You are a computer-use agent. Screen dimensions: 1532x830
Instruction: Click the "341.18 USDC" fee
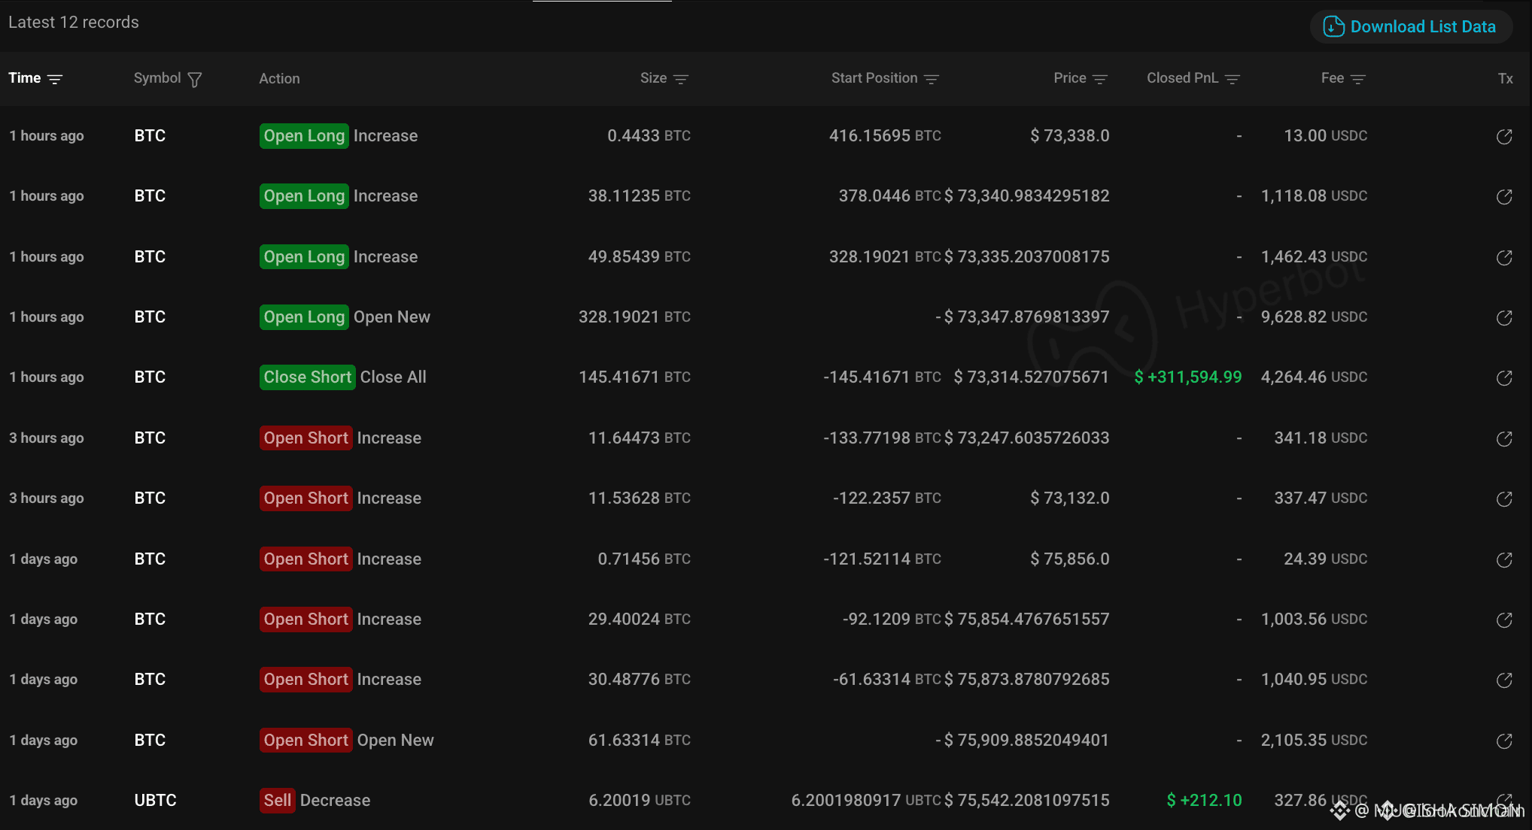(1321, 438)
